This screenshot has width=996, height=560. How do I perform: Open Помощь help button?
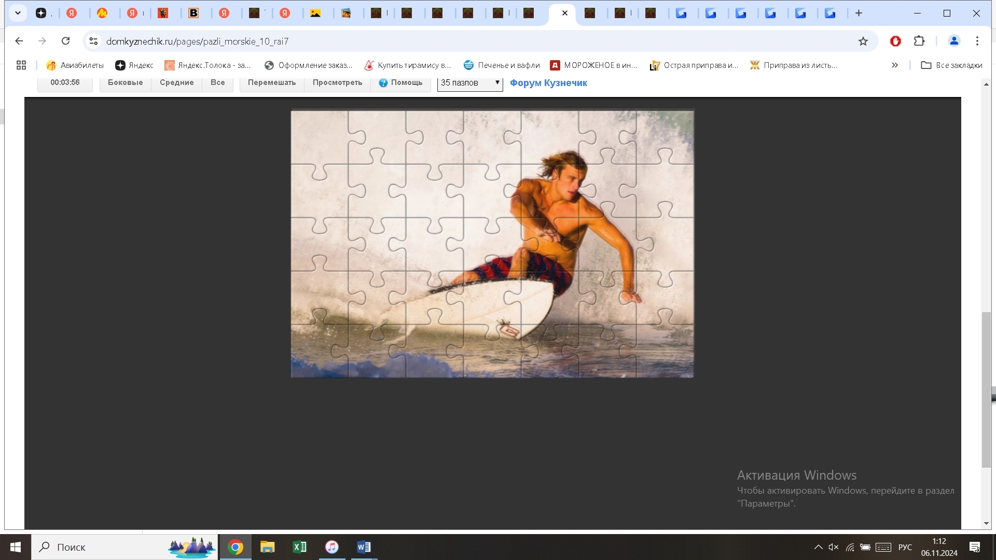[400, 82]
